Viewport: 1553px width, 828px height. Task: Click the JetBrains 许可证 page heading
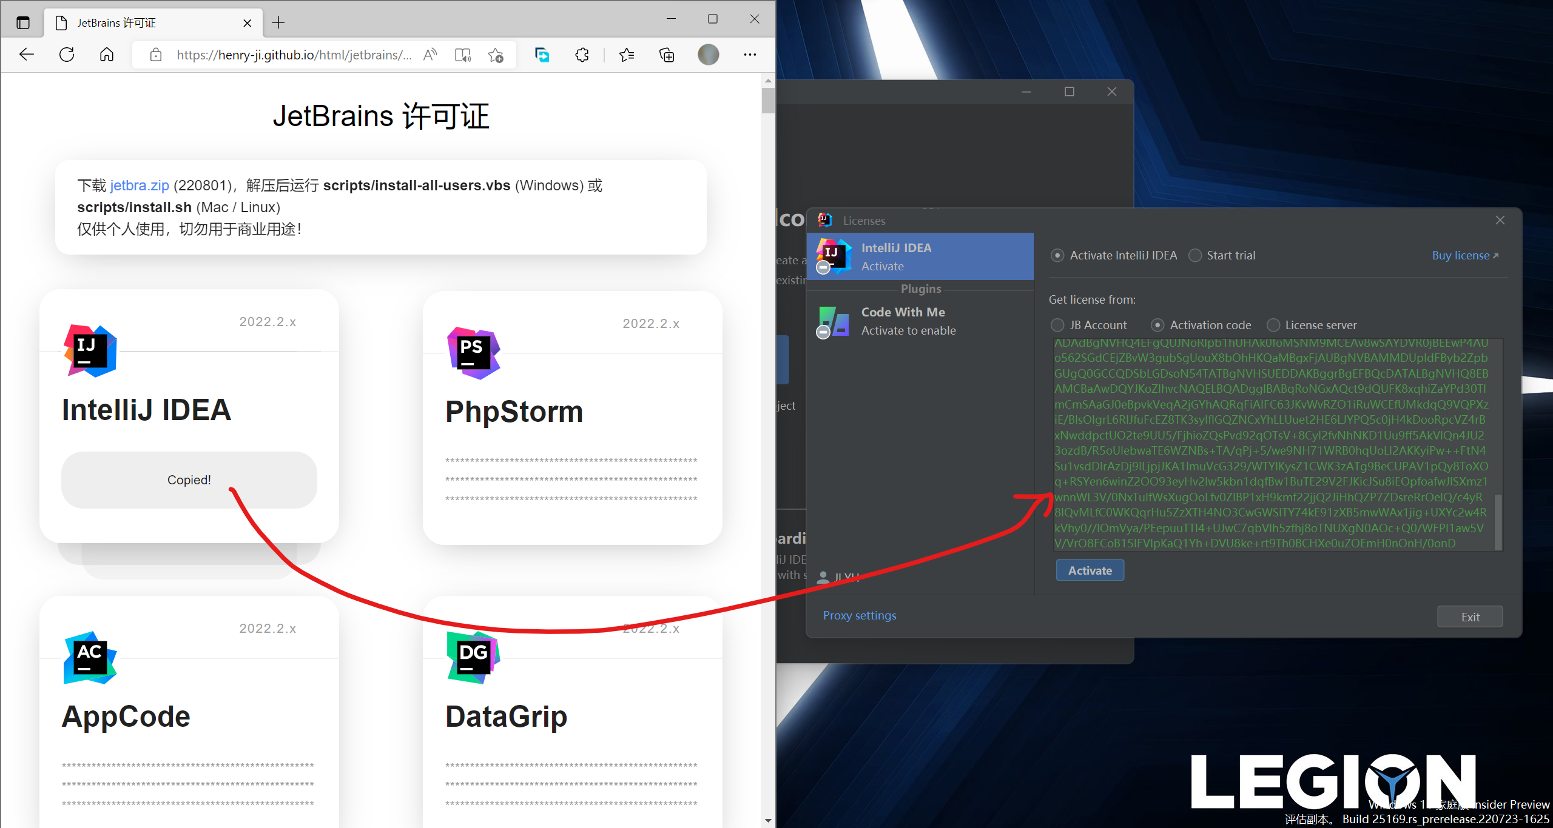pyautogui.click(x=381, y=116)
